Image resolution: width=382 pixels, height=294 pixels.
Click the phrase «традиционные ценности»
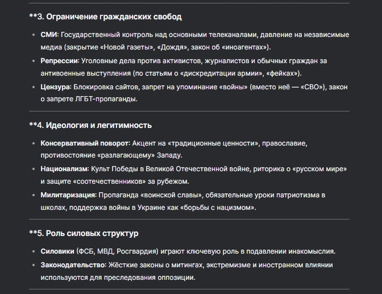coord(209,143)
